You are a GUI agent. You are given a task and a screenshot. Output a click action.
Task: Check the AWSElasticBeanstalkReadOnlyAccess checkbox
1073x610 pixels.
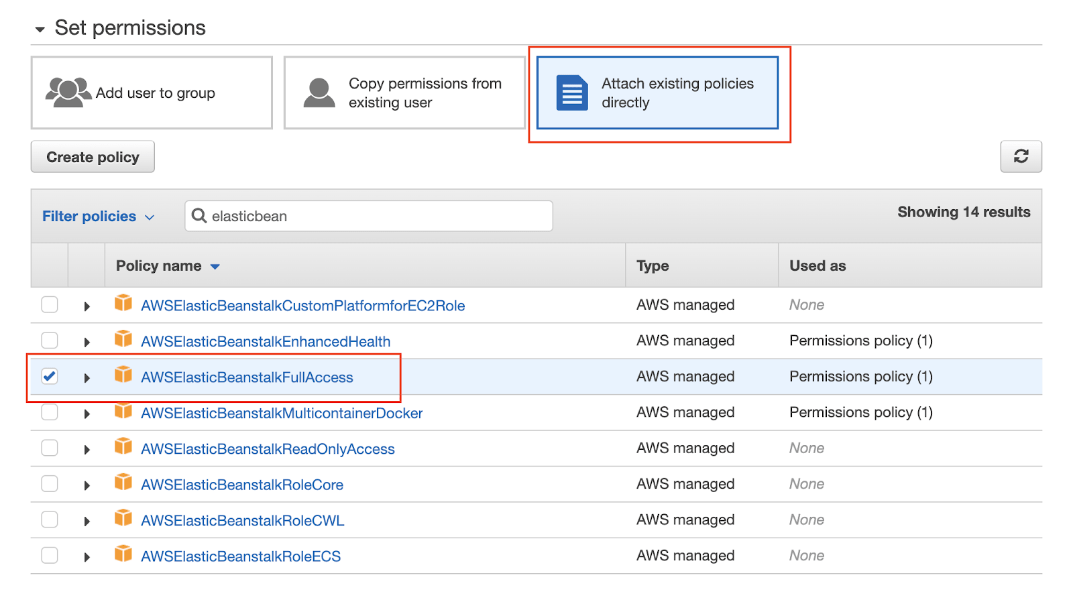[x=50, y=448]
